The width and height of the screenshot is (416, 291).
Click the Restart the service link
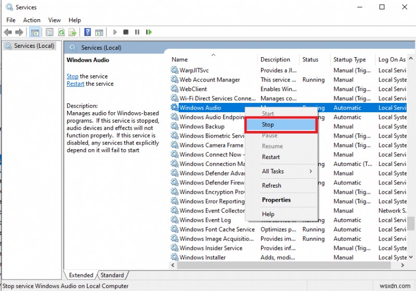(75, 84)
